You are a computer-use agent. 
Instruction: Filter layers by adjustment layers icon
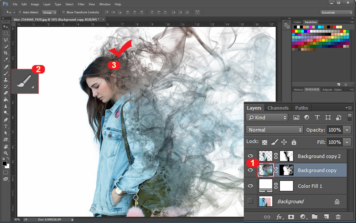click(307, 117)
